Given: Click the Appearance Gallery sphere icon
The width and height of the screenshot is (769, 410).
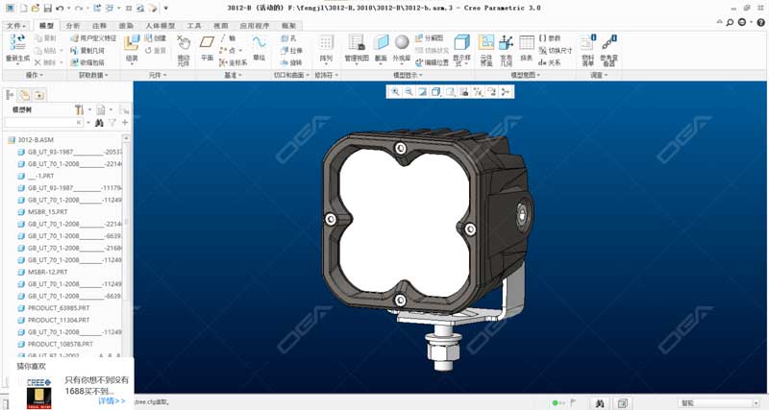Looking at the screenshot, I should pos(402,42).
